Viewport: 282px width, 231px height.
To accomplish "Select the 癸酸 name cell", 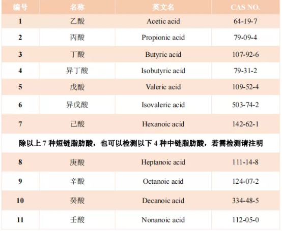I will (77, 201).
